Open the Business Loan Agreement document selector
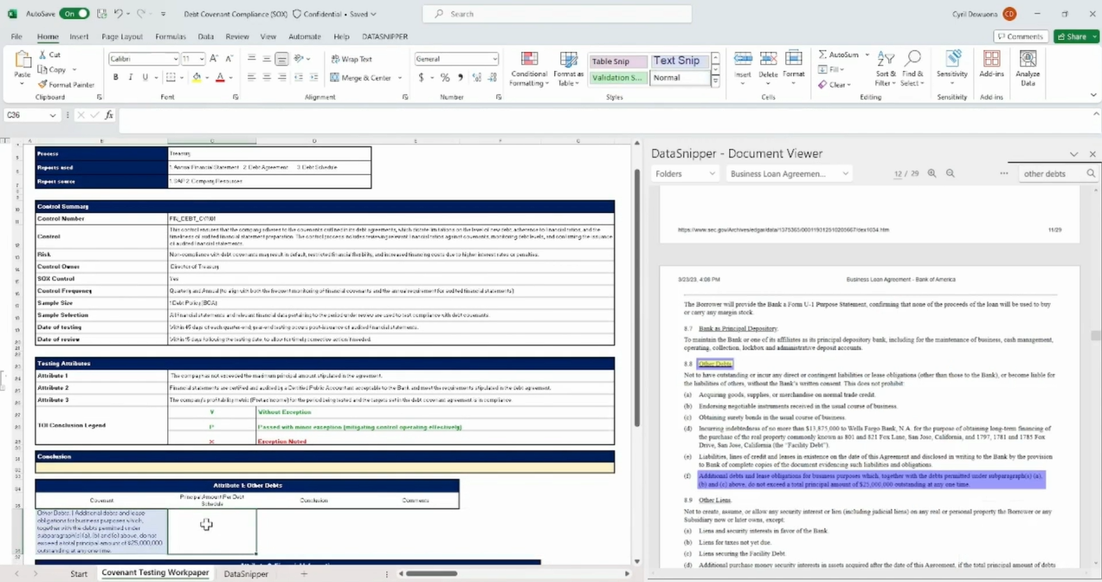 (788, 173)
